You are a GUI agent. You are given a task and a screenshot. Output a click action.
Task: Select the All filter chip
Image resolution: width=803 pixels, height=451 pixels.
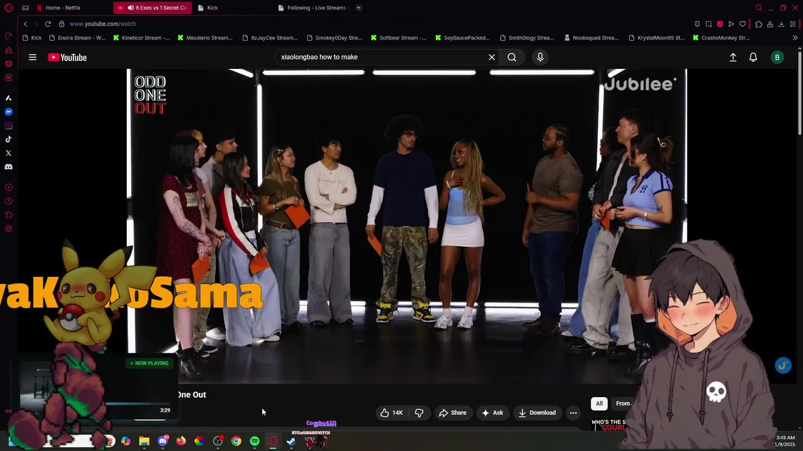[599, 403]
